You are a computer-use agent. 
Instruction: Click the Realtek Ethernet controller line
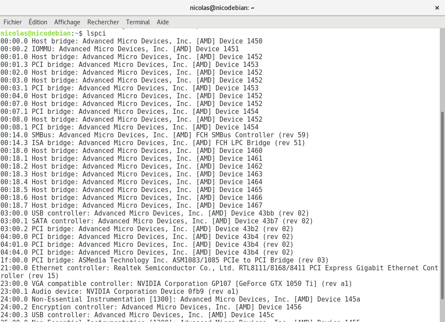tap(219, 268)
